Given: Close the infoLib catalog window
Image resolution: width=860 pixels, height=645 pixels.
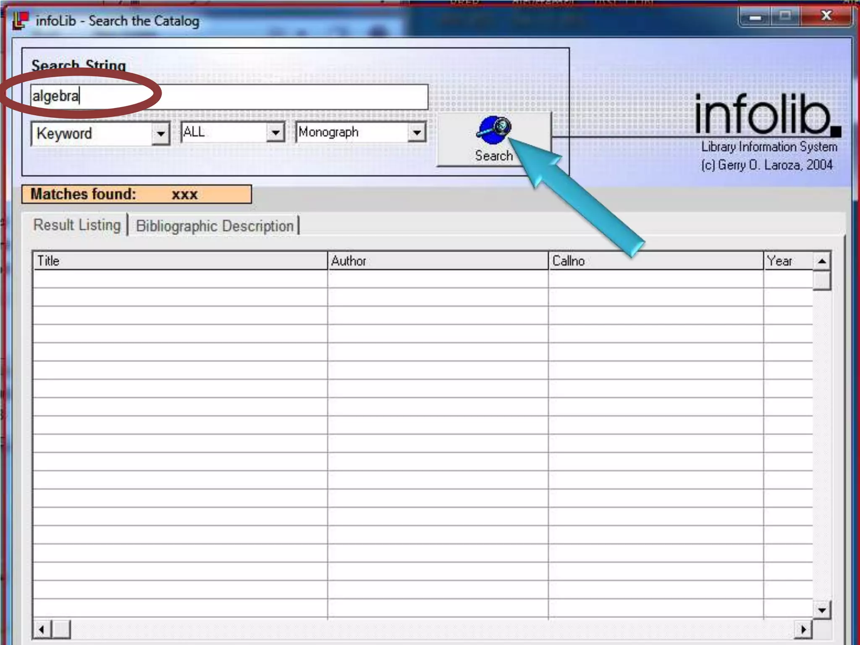Looking at the screenshot, I should (826, 17).
